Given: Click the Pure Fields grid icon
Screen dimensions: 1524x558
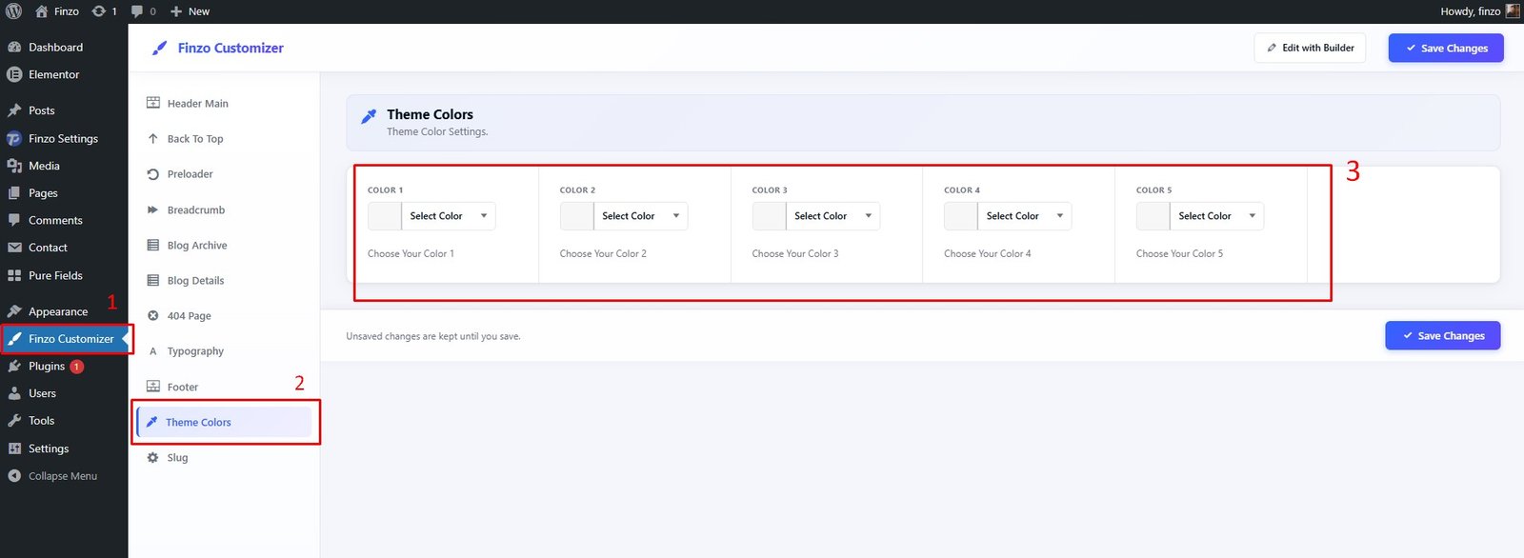Looking at the screenshot, I should point(14,275).
